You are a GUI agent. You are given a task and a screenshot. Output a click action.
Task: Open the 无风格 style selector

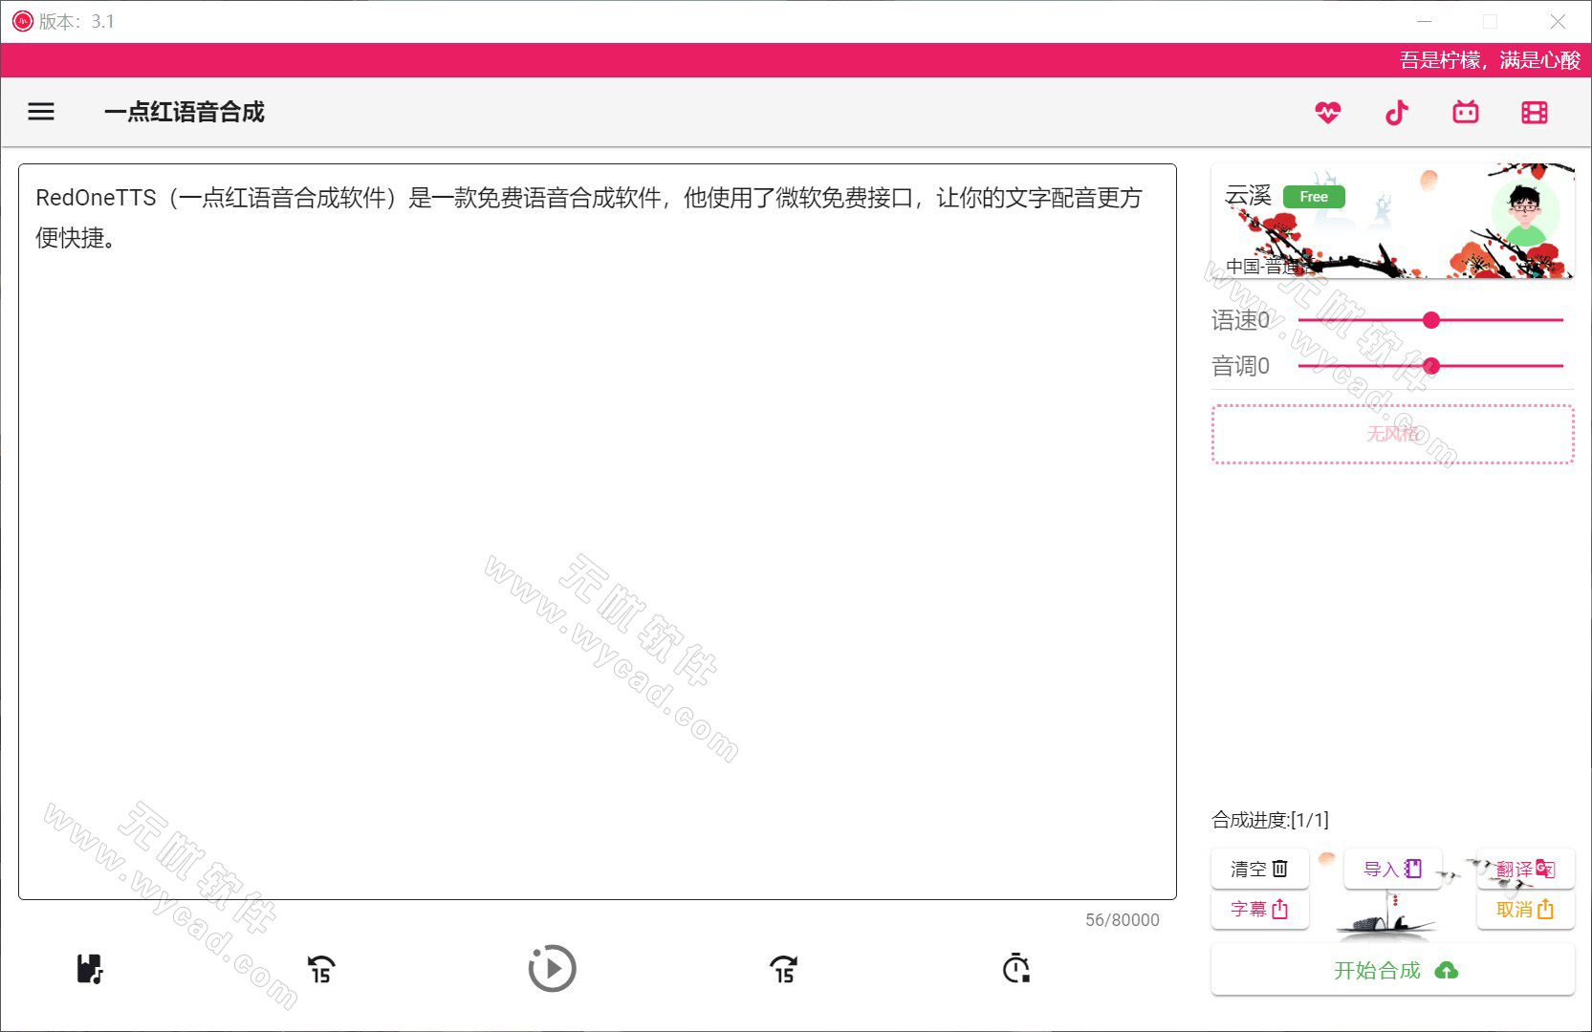[1392, 435]
